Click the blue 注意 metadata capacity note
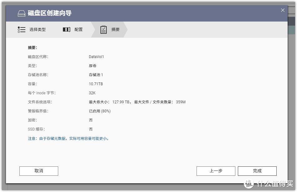The height and width of the screenshot is (192, 297). tap(69, 138)
